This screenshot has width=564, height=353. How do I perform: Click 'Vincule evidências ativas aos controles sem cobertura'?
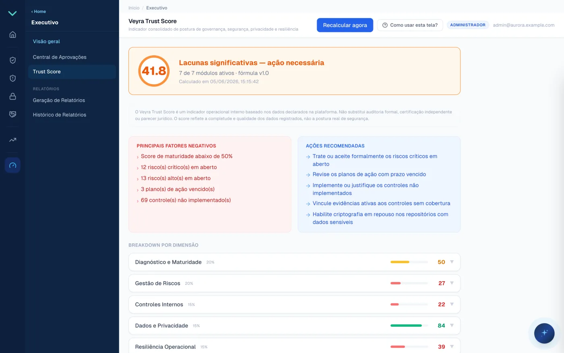[x=381, y=204]
